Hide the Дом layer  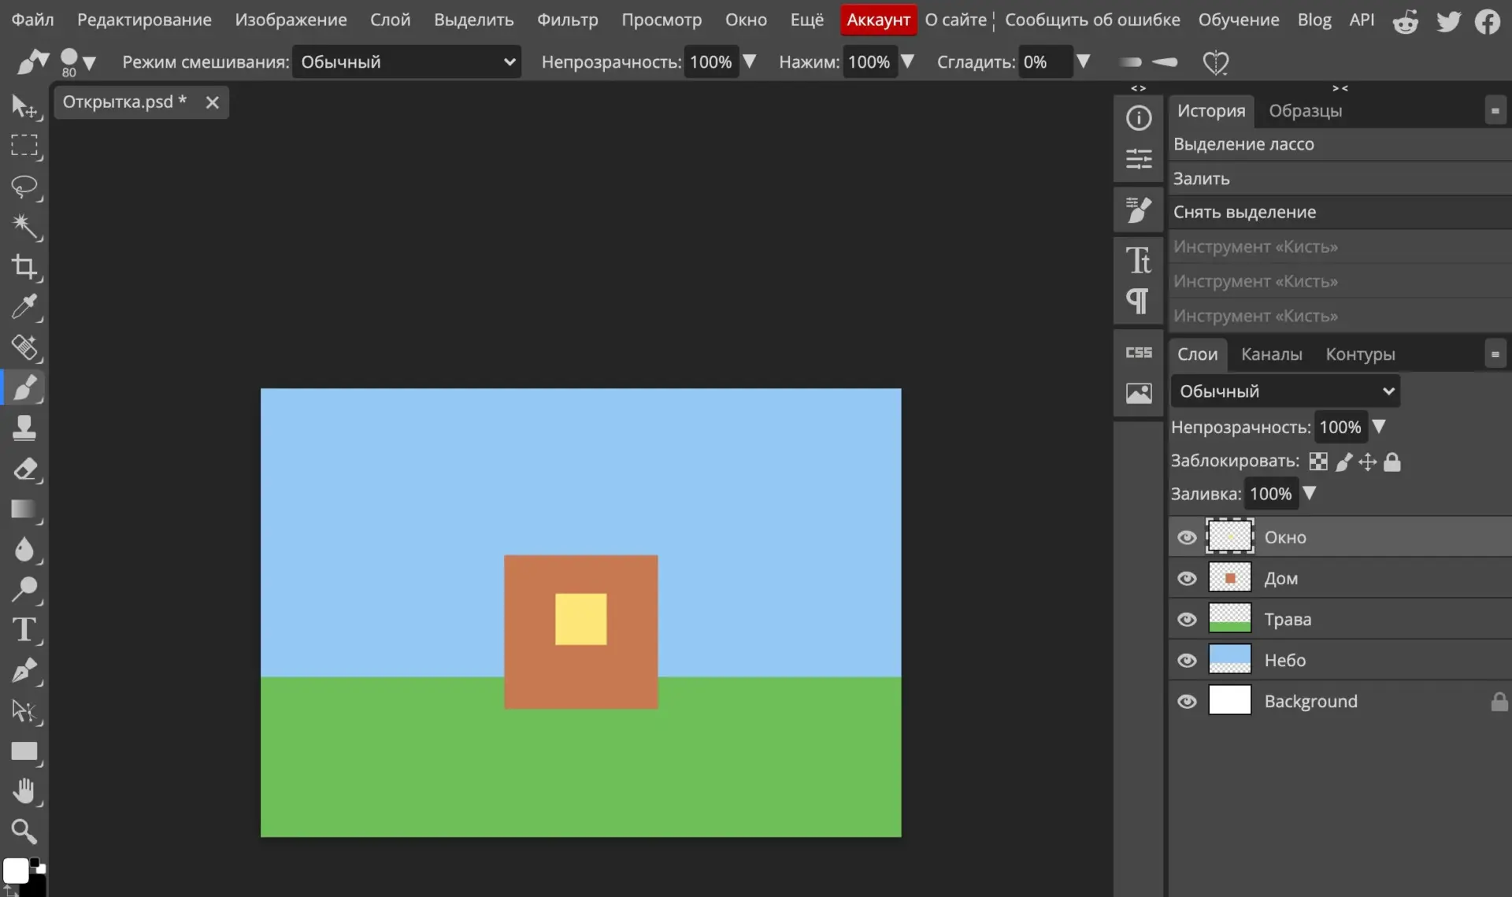coord(1187,578)
